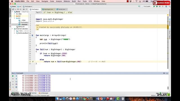Viewport: 180px width, 101px height.
Task: Start debugging with the green bug icon
Action: (157, 6)
